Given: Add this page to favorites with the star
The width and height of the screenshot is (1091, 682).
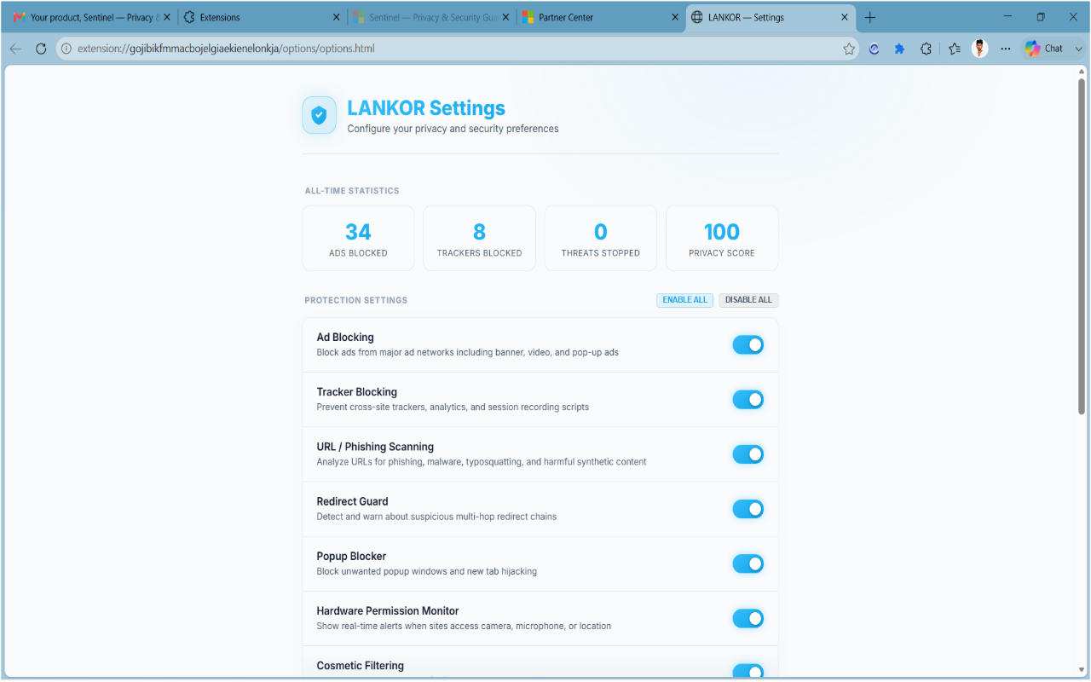Looking at the screenshot, I should tap(849, 49).
